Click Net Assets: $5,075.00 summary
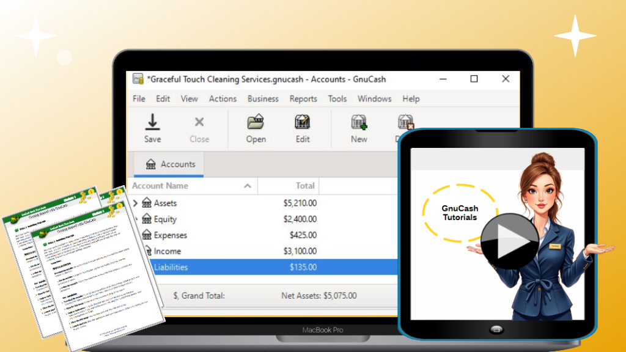Image resolution: width=626 pixels, height=352 pixels. click(x=319, y=296)
